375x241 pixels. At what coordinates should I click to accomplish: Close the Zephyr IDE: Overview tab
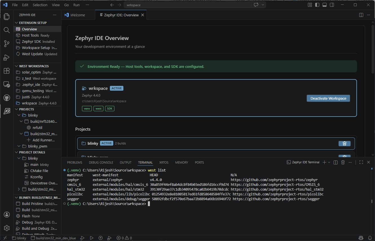(x=143, y=15)
